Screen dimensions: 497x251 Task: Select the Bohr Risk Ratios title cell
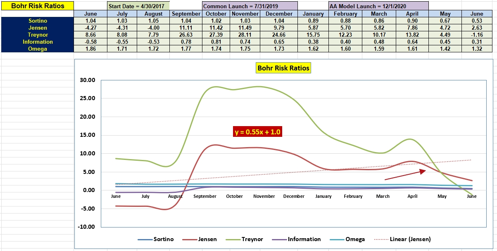pyautogui.click(x=38, y=6)
